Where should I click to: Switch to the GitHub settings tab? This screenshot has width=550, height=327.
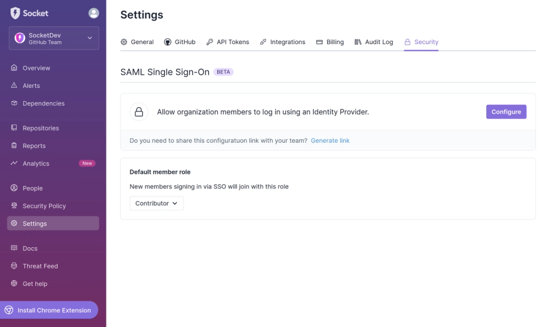pos(180,42)
